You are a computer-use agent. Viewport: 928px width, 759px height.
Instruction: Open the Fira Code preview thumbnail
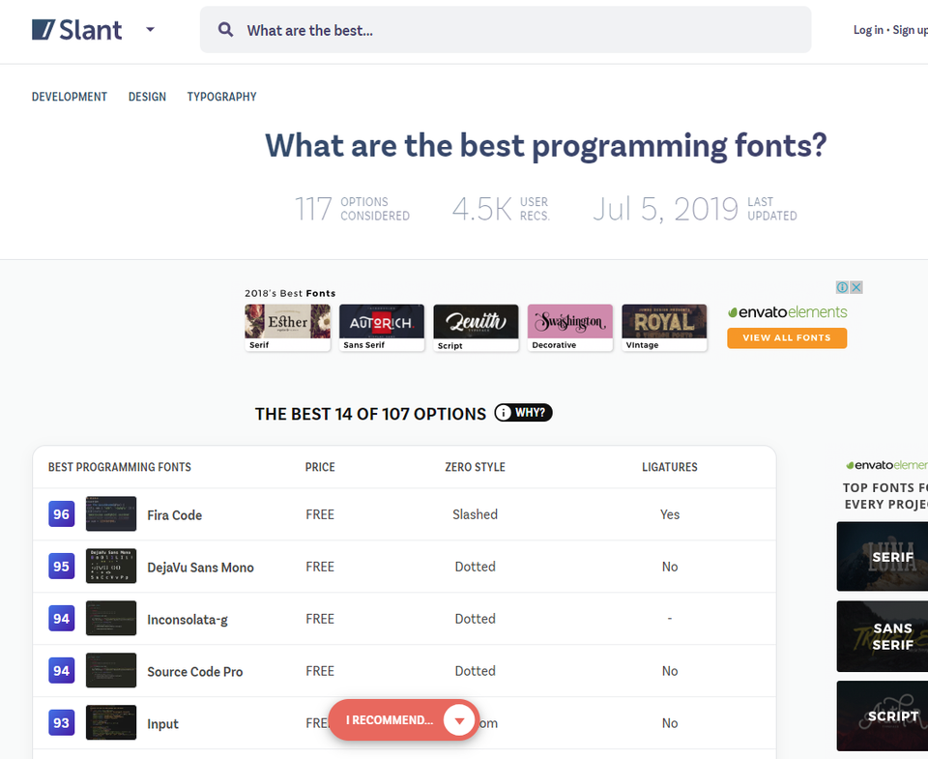111,513
